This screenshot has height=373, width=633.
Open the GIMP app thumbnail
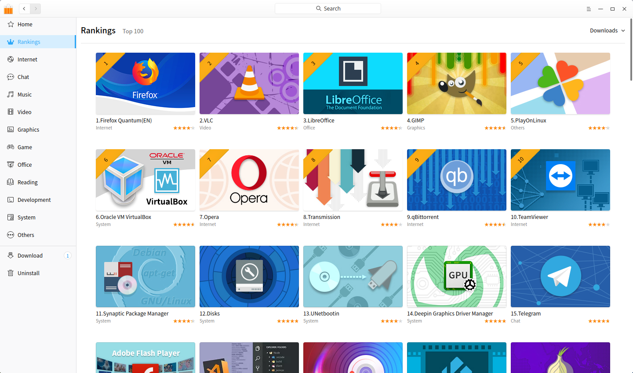[457, 83]
